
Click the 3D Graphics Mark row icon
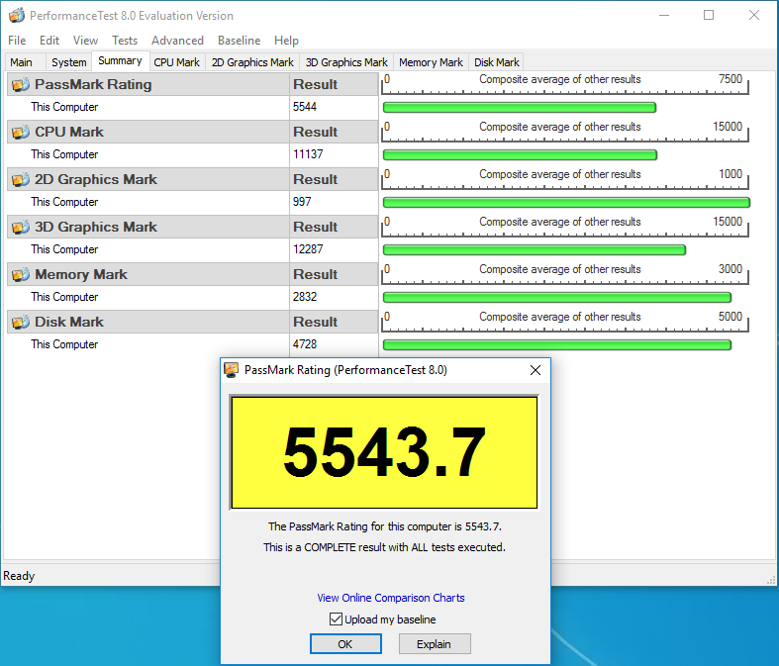coord(21,227)
